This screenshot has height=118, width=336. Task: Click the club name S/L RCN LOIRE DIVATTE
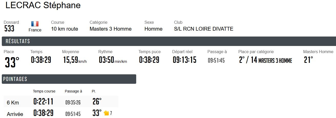coord(203,29)
